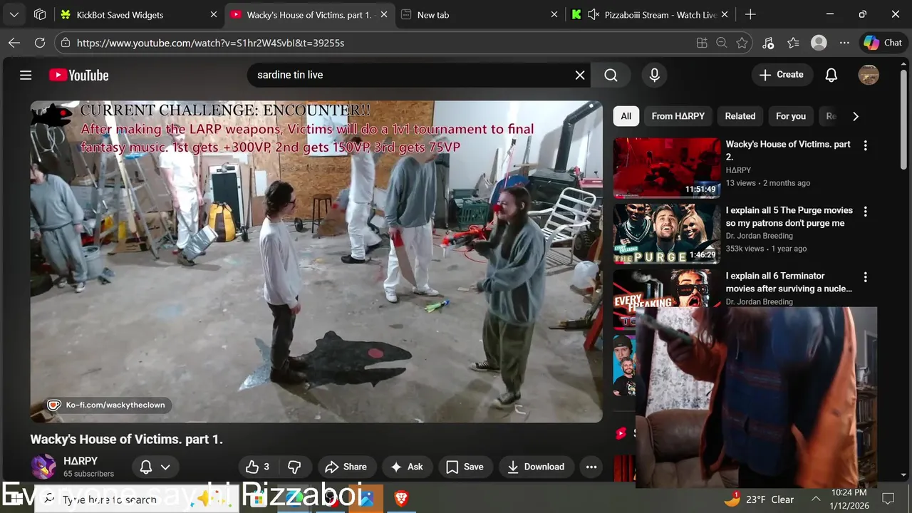
Task: Open YouTube notifications bell
Action: 831,75
